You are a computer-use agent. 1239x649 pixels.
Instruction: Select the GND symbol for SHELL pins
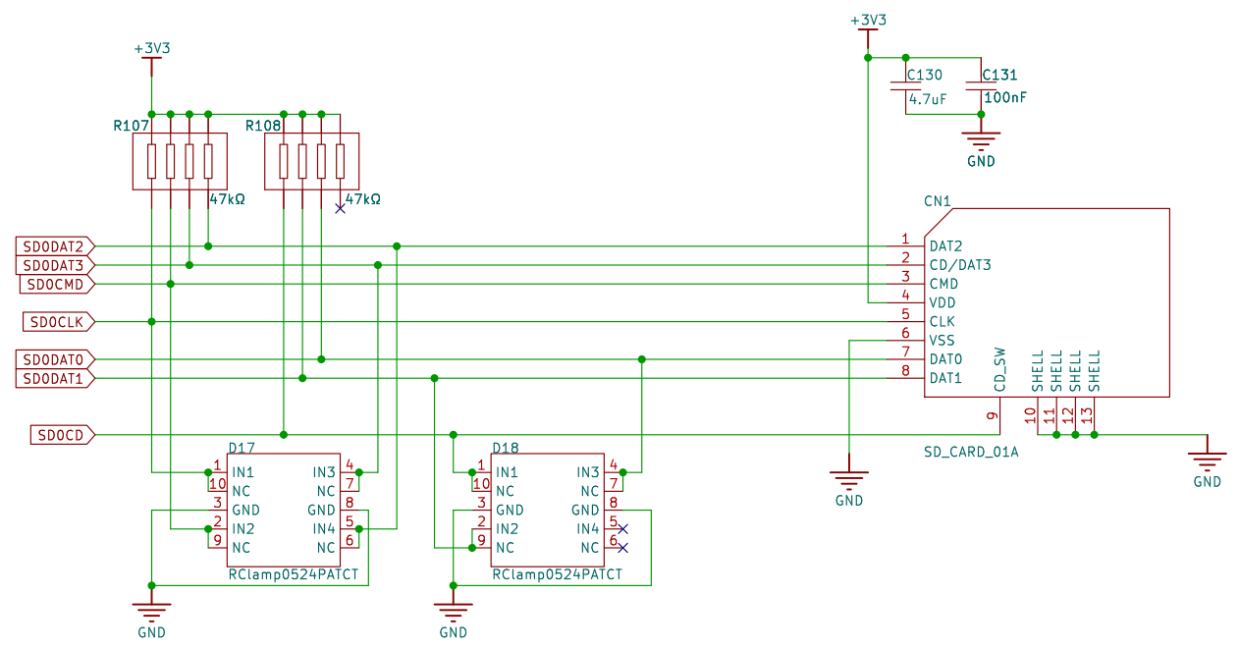click(x=1207, y=460)
